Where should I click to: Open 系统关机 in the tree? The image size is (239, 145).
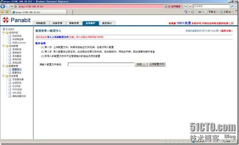coord(17,59)
